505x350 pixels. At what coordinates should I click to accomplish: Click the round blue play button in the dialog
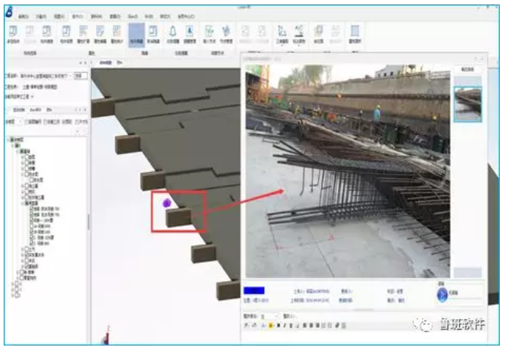coord(442,294)
